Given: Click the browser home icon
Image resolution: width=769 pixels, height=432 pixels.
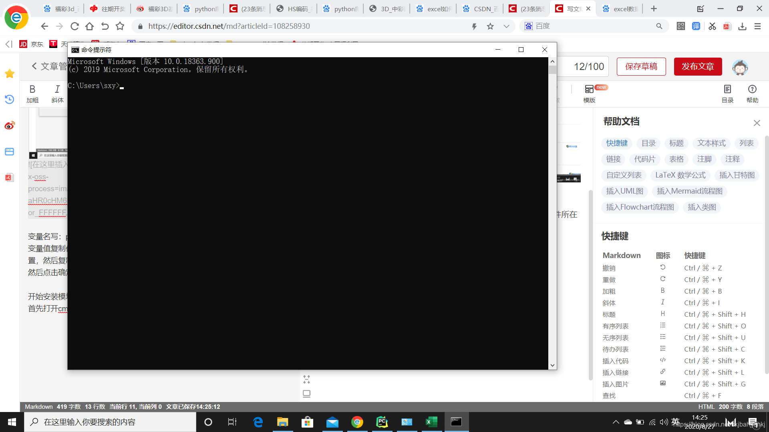Looking at the screenshot, I should 90,26.
